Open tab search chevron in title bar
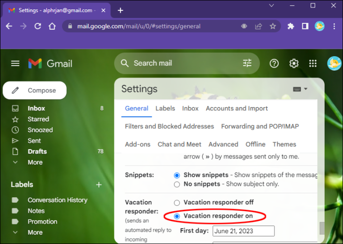Screen dimensions: 343x244 pos(271,5)
